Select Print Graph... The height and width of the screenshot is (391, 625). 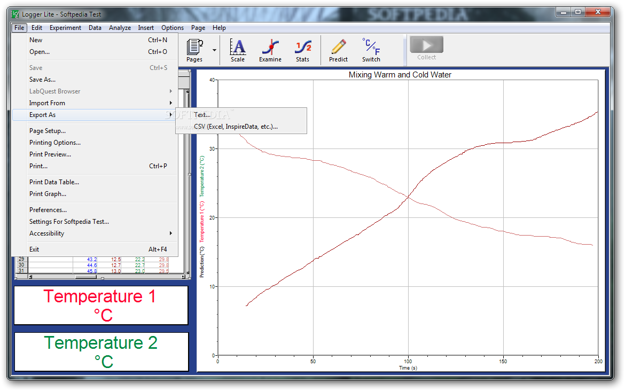[95, 194]
